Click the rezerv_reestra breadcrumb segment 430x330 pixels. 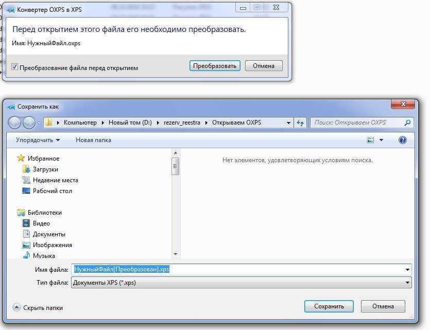click(182, 123)
